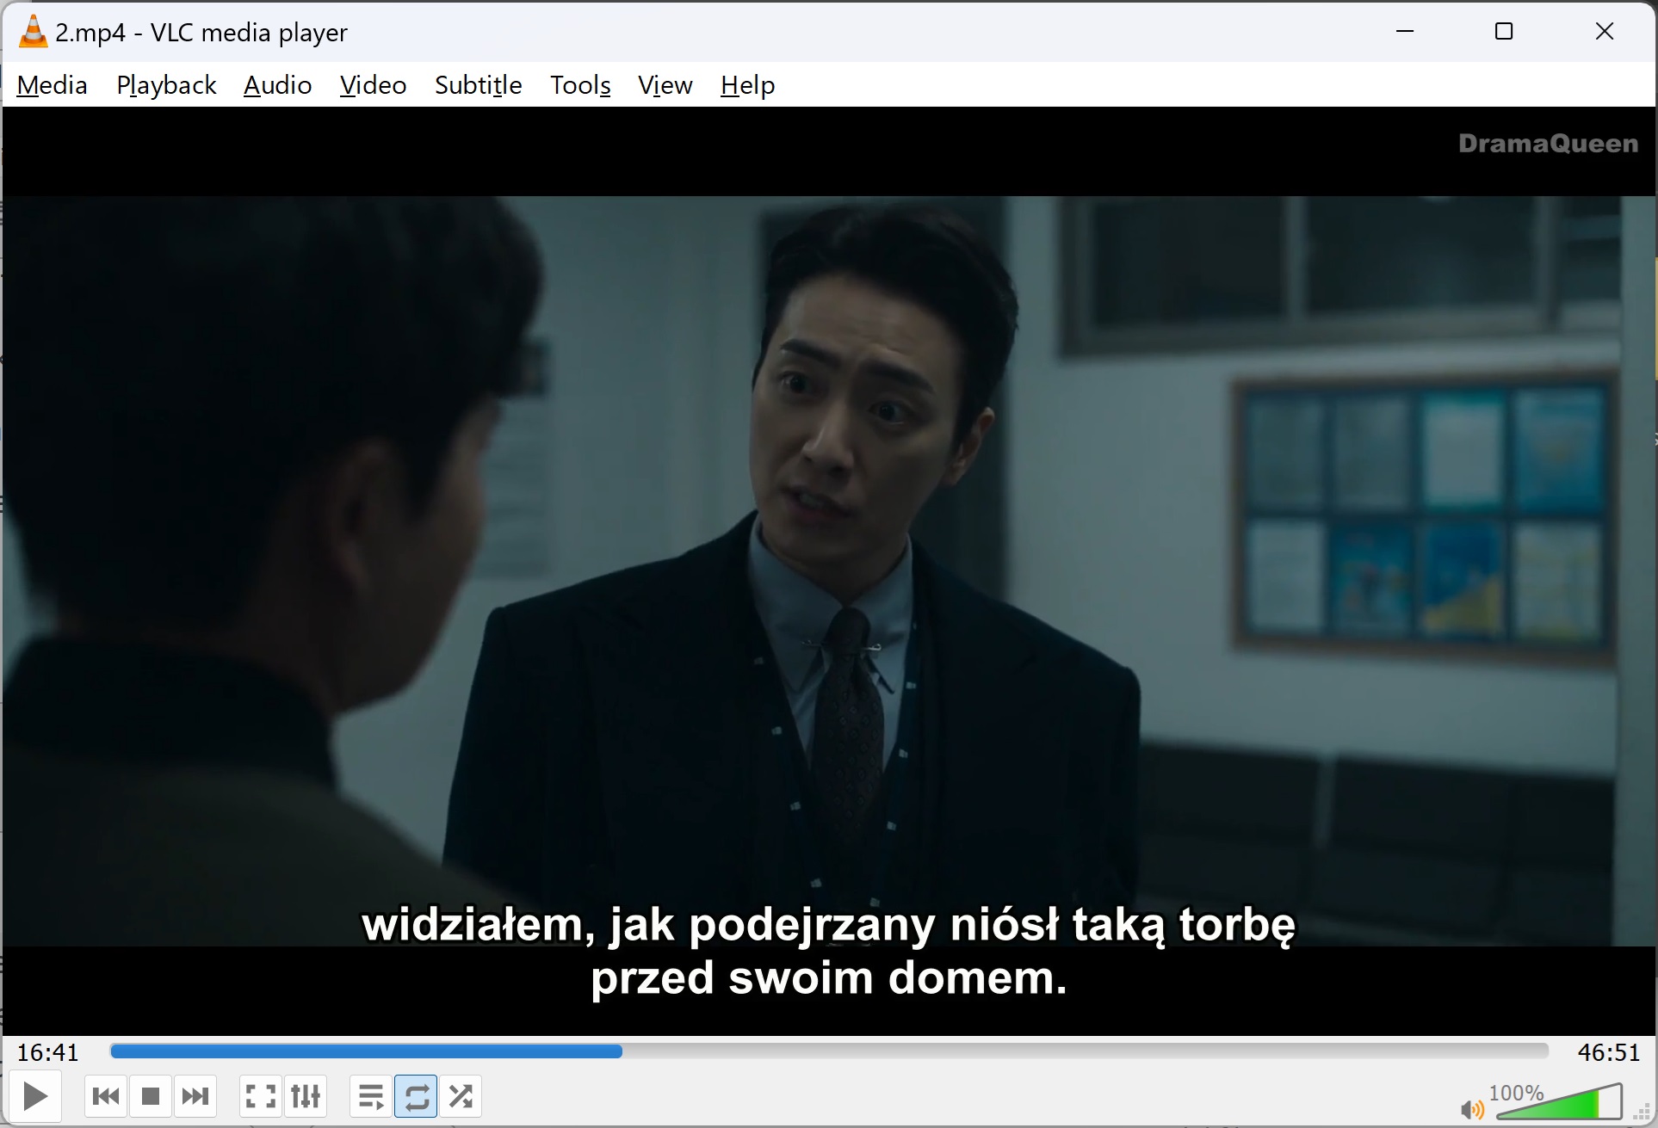Adjust the volume slider bar

[1558, 1104]
